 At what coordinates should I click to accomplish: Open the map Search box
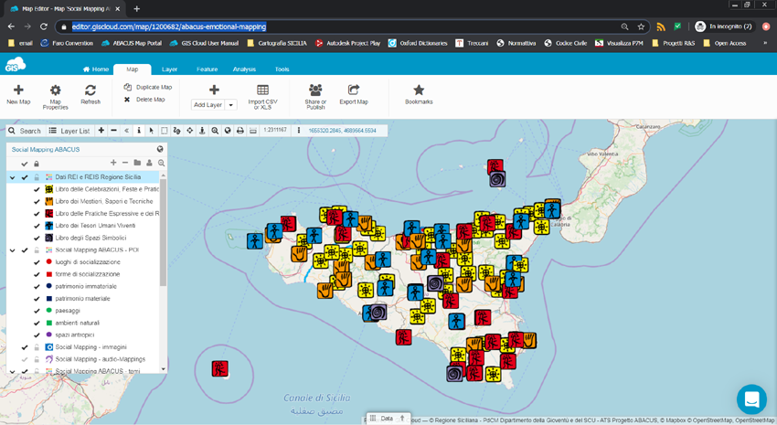25,131
